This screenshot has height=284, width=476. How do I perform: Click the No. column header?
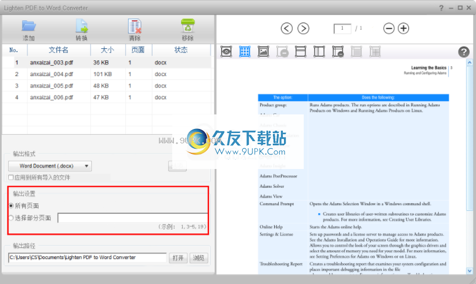tap(15, 50)
